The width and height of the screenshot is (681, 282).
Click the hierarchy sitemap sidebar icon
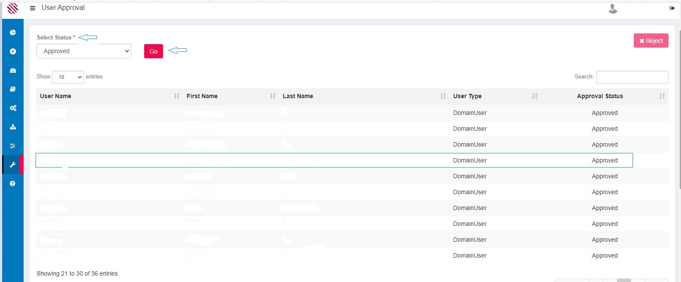point(13,127)
